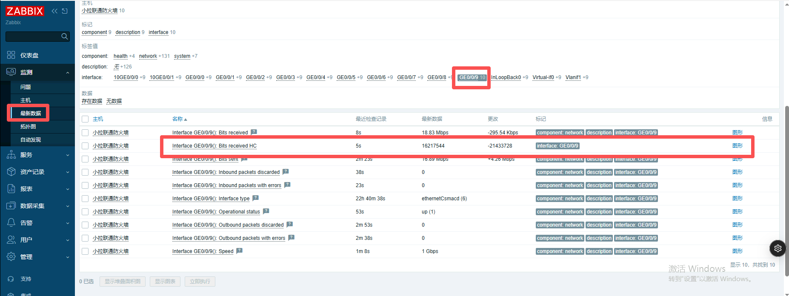This screenshot has width=789, height=296.
Task: Click help icon beside Outbound packets with errors
Action: click(x=291, y=237)
